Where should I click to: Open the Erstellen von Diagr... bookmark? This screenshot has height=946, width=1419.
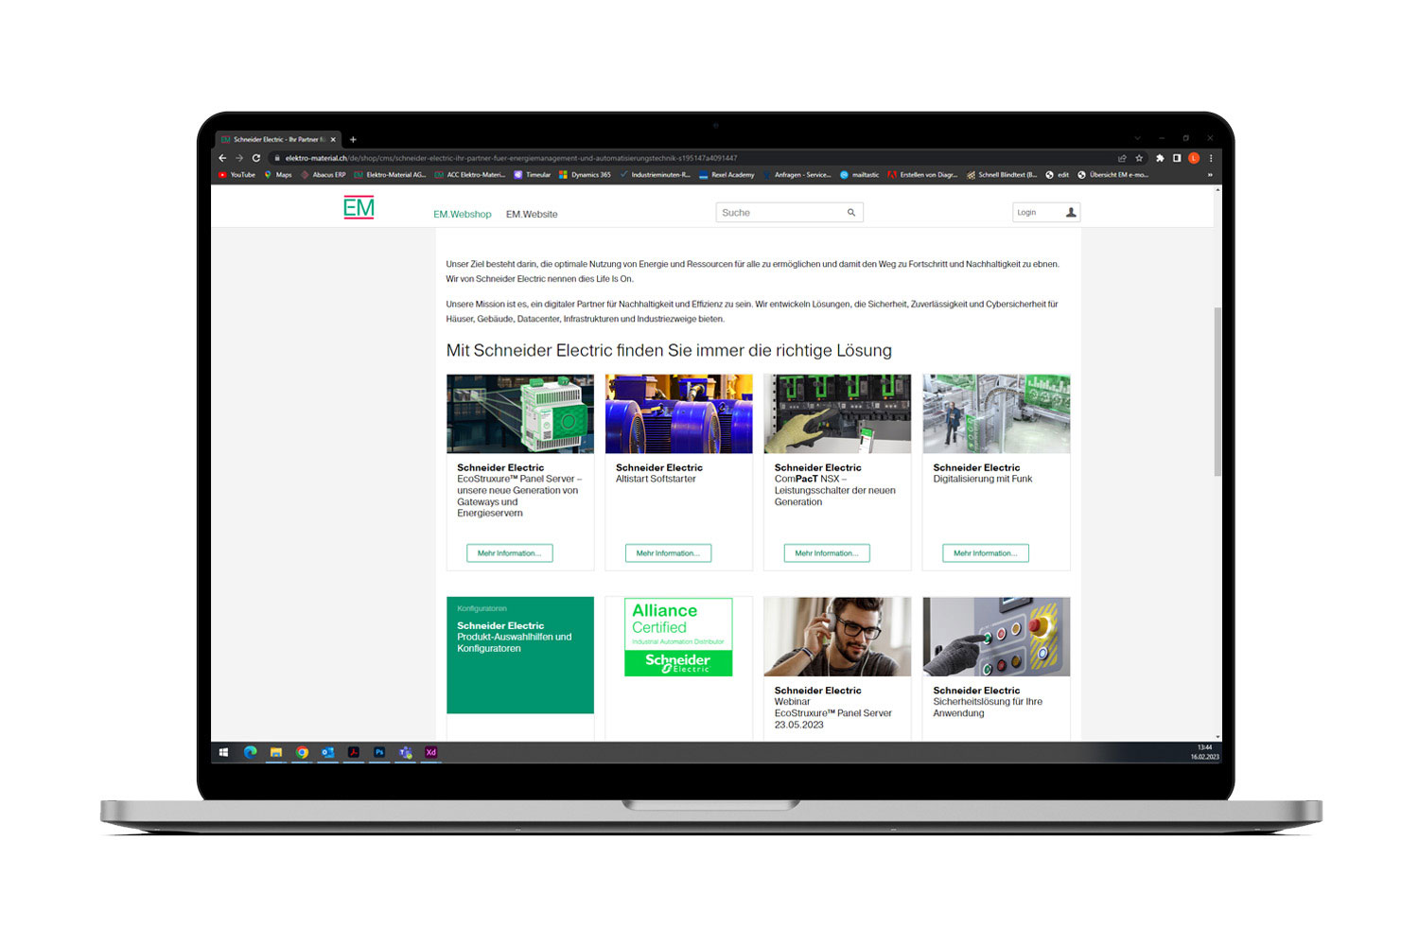click(923, 175)
